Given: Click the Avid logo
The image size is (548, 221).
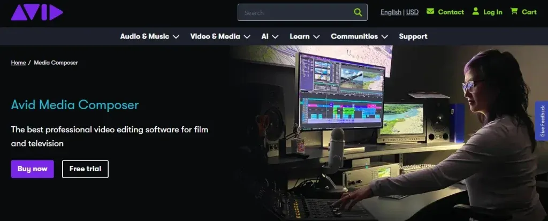Looking at the screenshot, I should (37, 13).
